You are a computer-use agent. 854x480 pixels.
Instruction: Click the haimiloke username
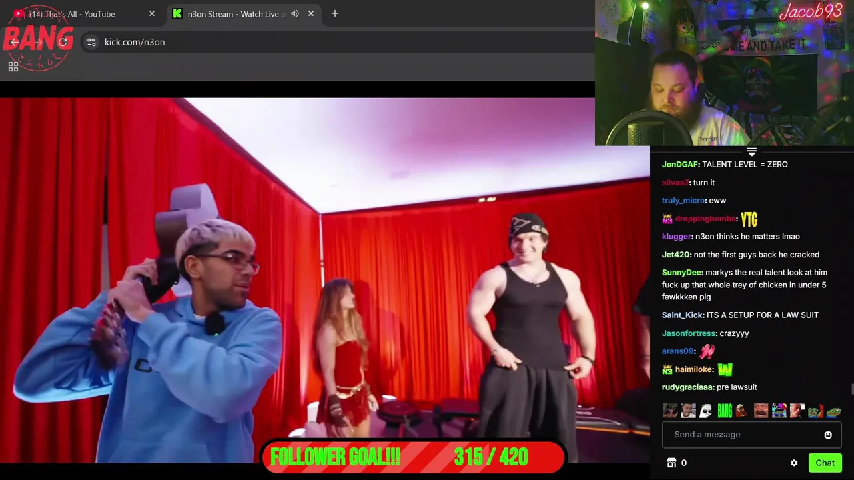point(695,369)
